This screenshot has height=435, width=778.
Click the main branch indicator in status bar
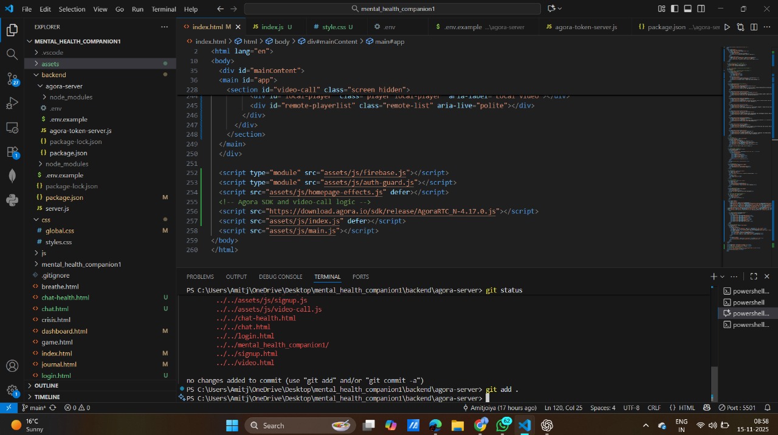33,408
